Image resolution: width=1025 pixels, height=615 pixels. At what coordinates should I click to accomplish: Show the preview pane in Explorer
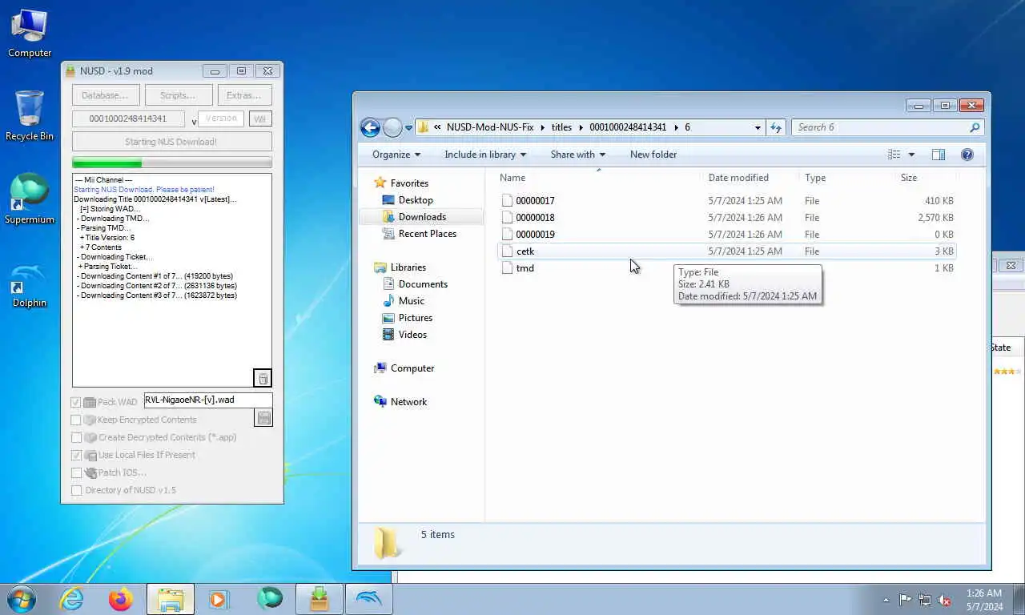(x=939, y=155)
